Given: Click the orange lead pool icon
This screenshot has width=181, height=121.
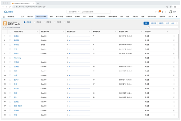Looking at the screenshot, I should point(5,23).
